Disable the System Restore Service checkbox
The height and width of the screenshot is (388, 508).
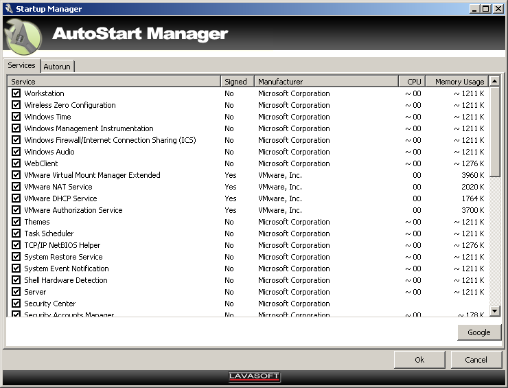pos(16,256)
